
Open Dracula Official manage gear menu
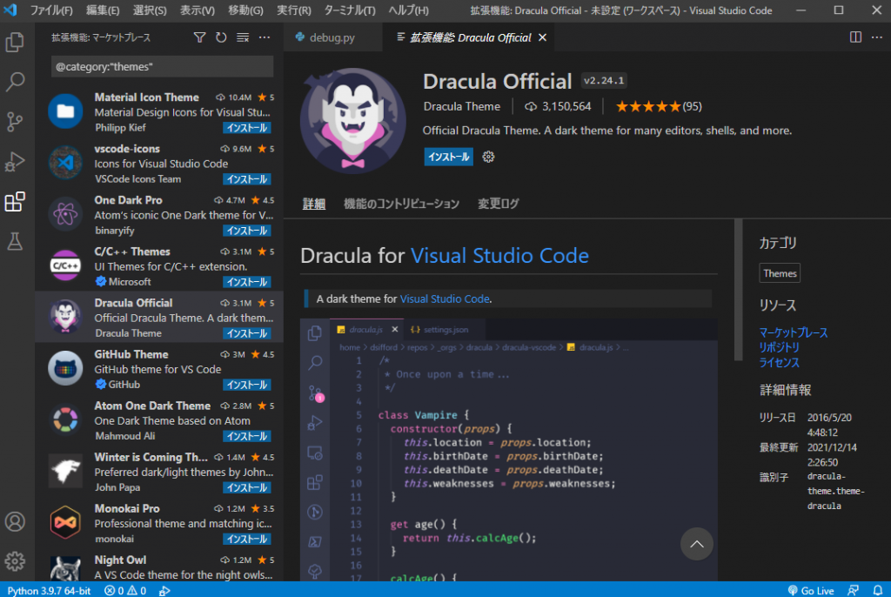point(488,157)
